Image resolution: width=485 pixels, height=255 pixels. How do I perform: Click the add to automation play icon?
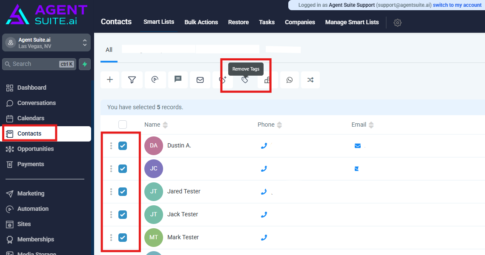(155, 80)
